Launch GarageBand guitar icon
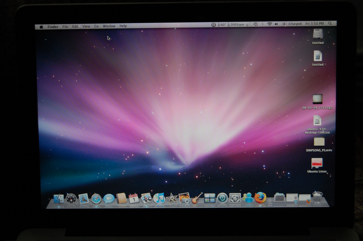Viewport: 363px width, 241px height. (x=197, y=198)
